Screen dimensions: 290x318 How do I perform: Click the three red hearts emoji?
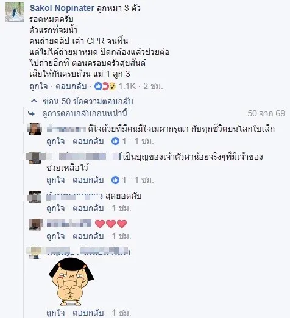(111, 224)
